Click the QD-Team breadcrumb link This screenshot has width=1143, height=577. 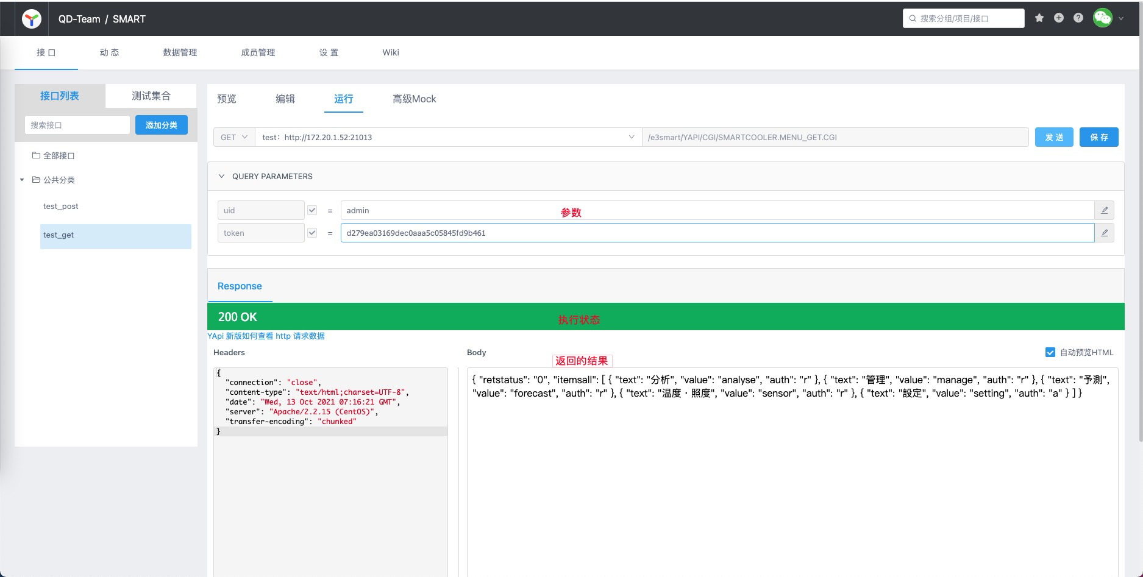coord(79,19)
